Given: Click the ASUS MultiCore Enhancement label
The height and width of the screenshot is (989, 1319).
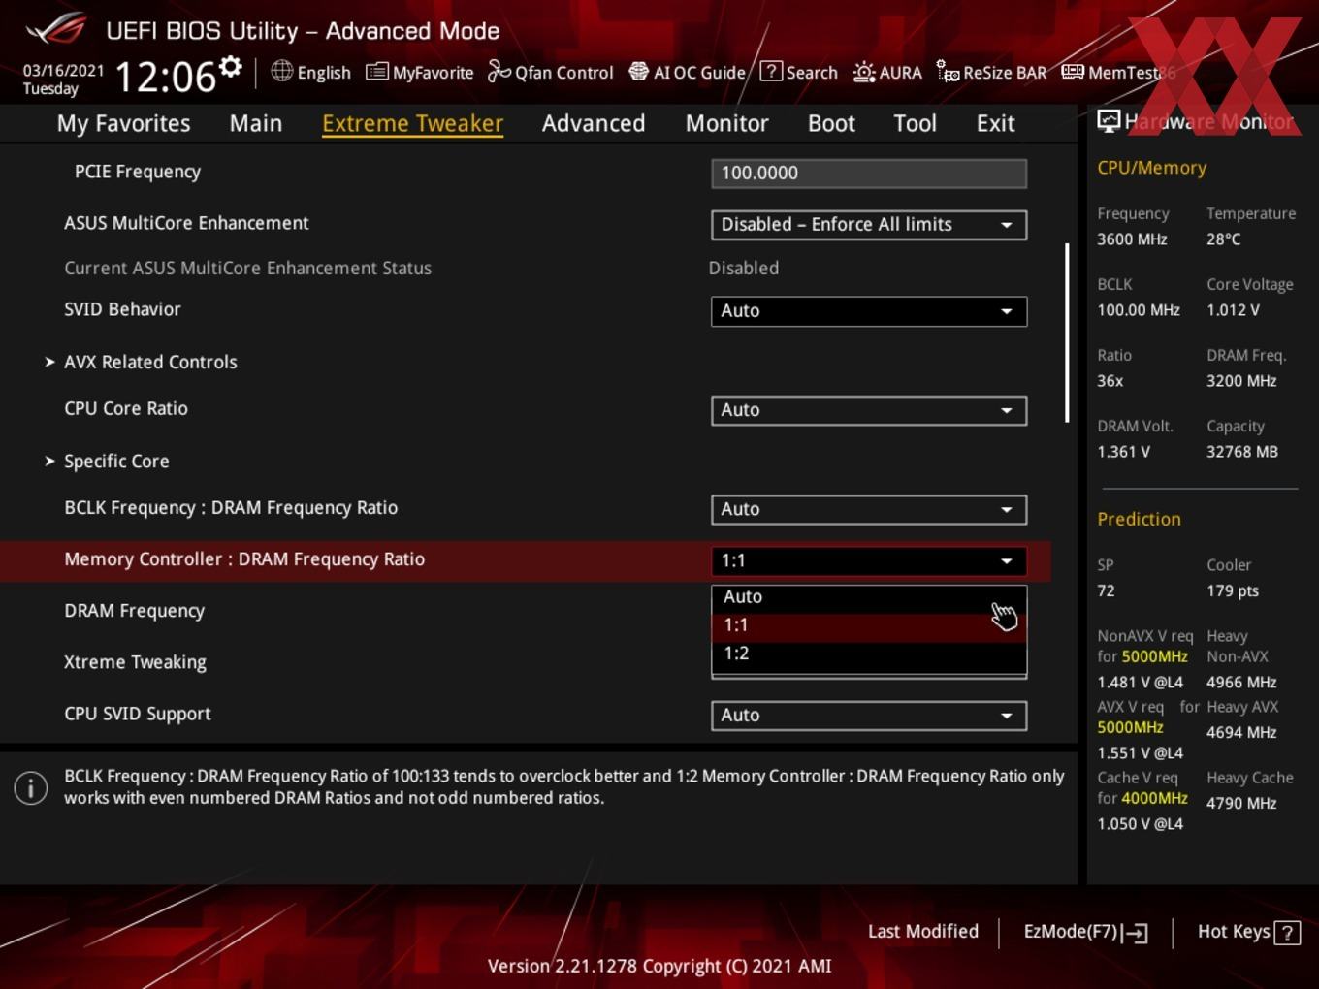Looking at the screenshot, I should click(186, 223).
